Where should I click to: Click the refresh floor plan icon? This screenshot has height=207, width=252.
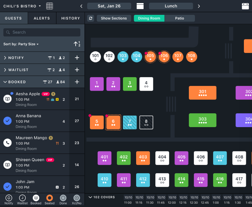91,18
